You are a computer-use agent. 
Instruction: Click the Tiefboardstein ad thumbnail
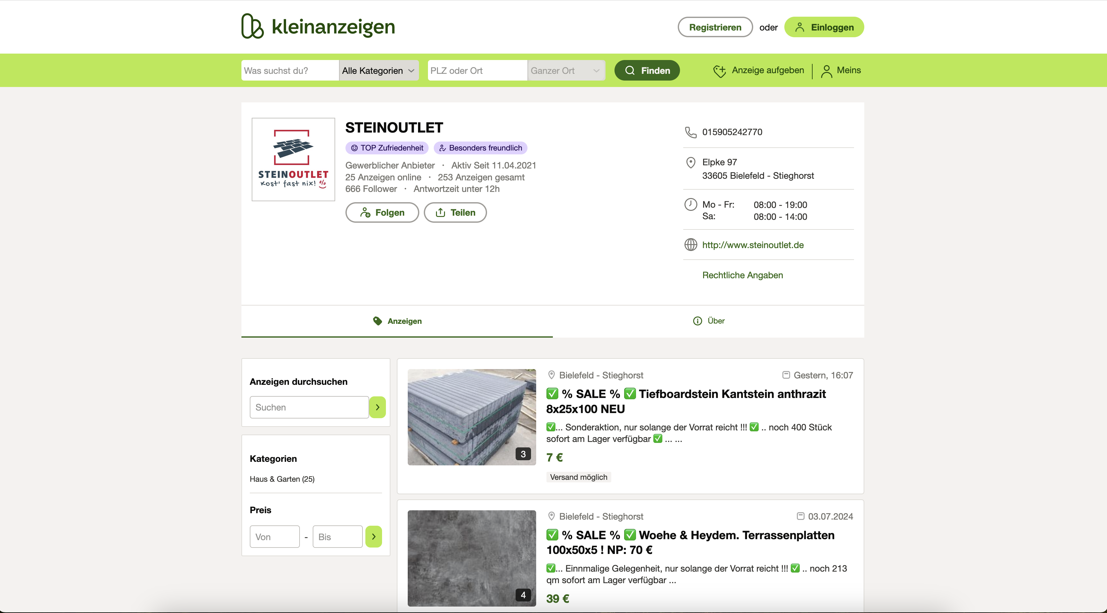point(471,417)
